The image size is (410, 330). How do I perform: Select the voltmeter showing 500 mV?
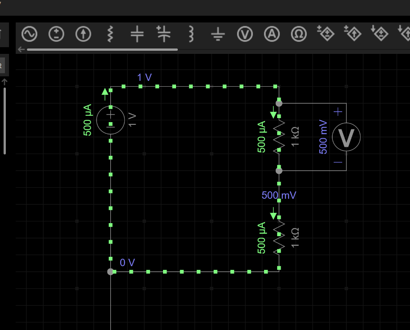pyautogui.click(x=346, y=137)
